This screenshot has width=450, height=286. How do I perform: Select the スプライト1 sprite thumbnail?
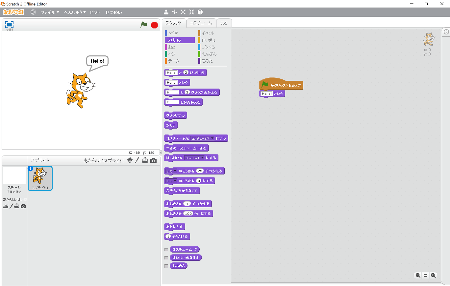click(x=40, y=178)
